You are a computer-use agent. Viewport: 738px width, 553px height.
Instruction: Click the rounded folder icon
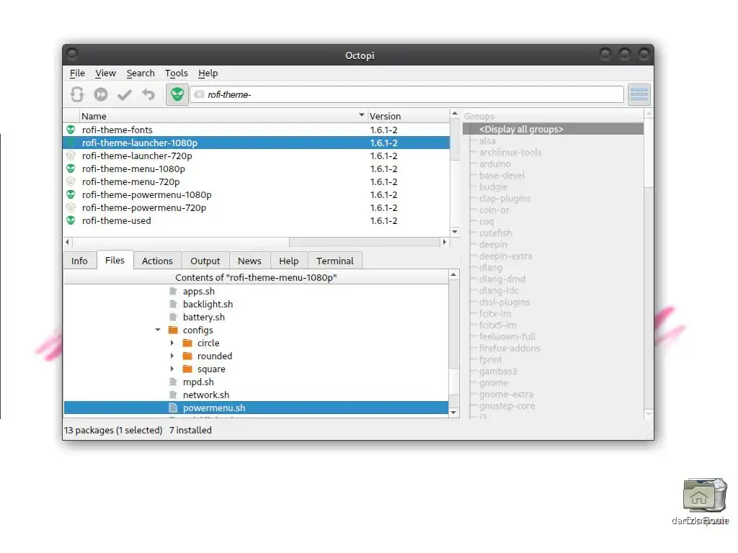coord(188,356)
